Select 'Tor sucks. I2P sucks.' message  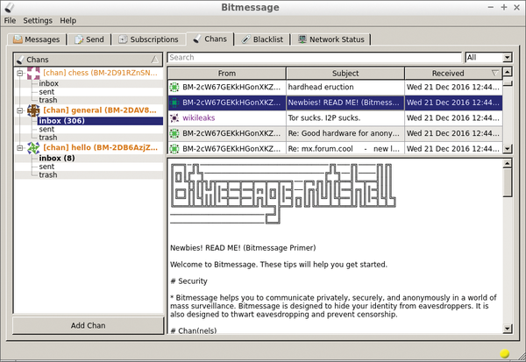click(x=324, y=118)
